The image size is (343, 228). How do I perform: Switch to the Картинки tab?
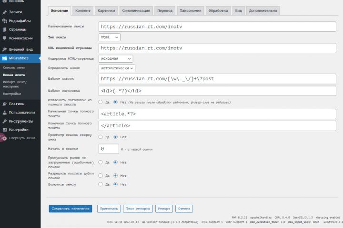click(x=106, y=11)
